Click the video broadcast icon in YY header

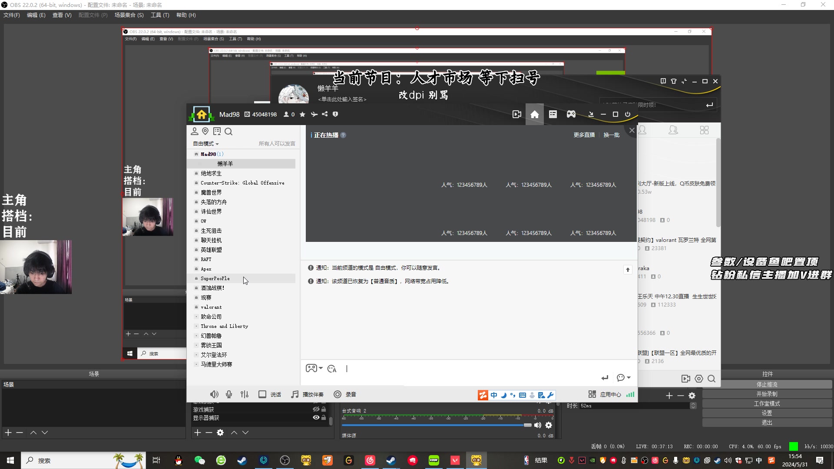[516, 114]
